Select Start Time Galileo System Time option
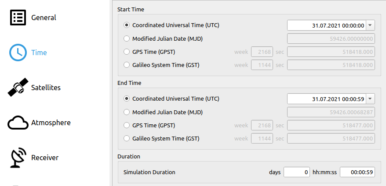This screenshot has height=186, width=386. 127,65
